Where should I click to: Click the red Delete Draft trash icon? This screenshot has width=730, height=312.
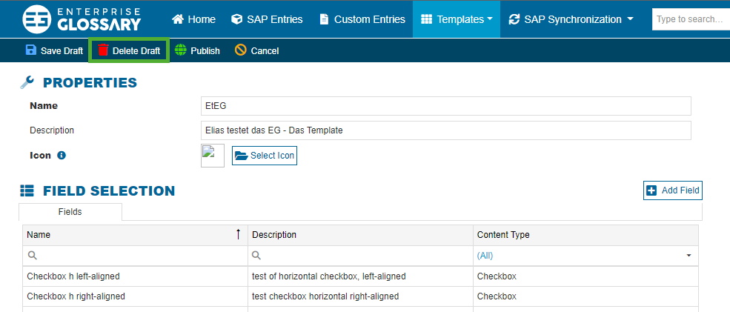pyautogui.click(x=103, y=50)
